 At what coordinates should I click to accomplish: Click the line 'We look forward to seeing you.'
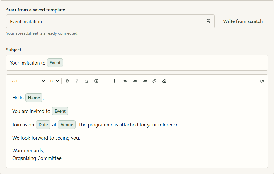[46, 138]
